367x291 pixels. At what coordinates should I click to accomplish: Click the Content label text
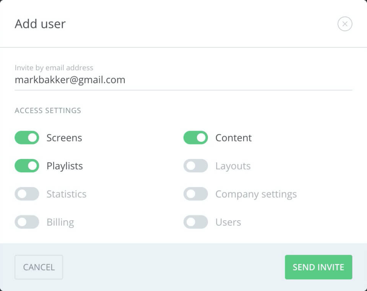[234, 137]
